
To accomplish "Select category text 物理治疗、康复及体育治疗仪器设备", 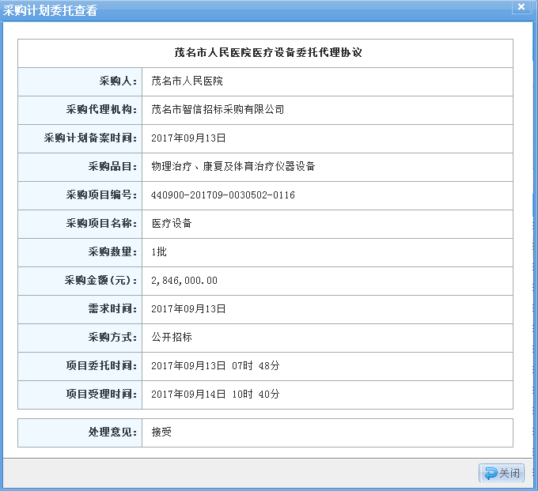I will click(x=233, y=167).
